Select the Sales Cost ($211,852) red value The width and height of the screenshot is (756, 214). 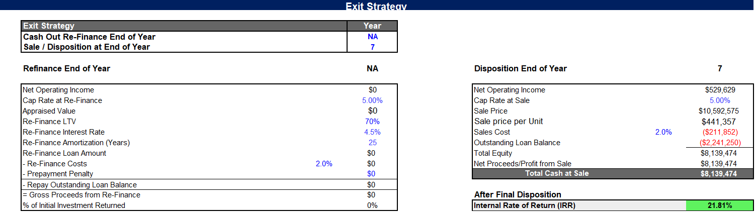point(720,132)
